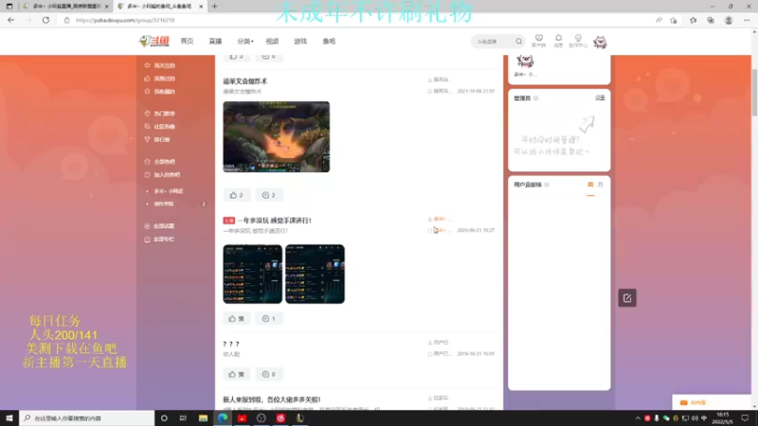This screenshot has height=426, width=758.
Task: Open the game screenshot thumbnail in first post
Action: (276, 136)
